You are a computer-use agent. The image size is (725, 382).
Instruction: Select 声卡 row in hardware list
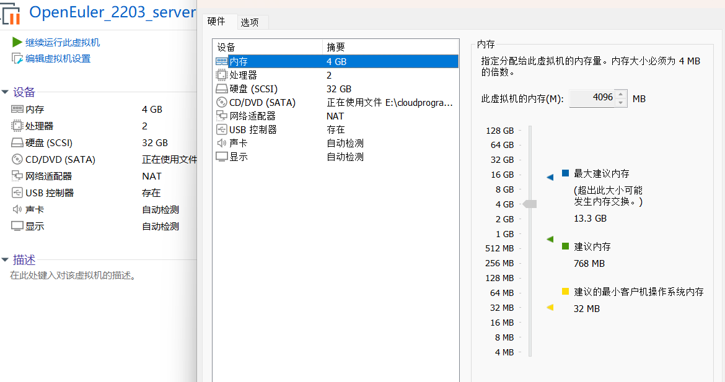[x=336, y=143]
